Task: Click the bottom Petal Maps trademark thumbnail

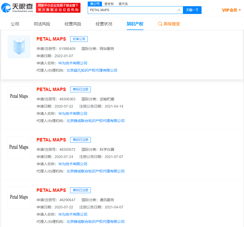Action: click(x=19, y=198)
